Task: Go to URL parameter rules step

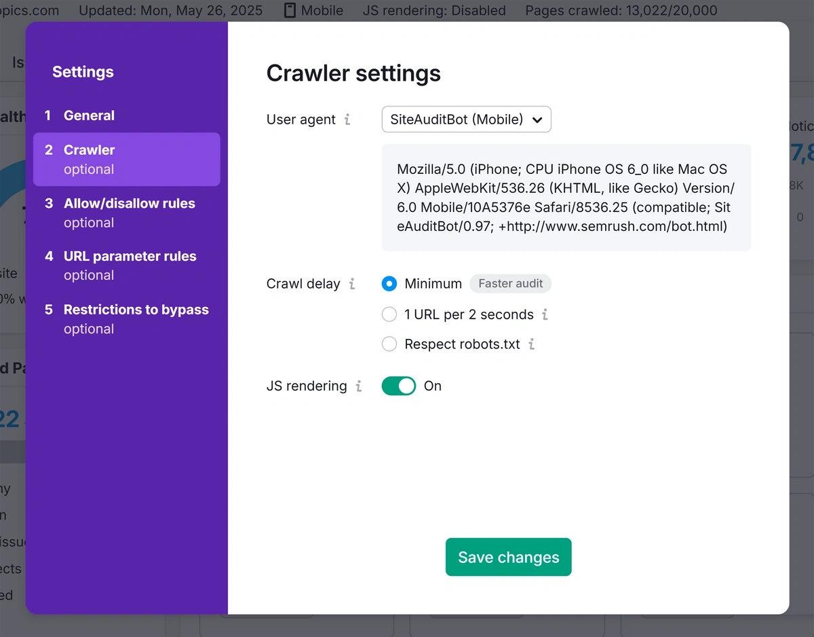Action: pos(127,266)
